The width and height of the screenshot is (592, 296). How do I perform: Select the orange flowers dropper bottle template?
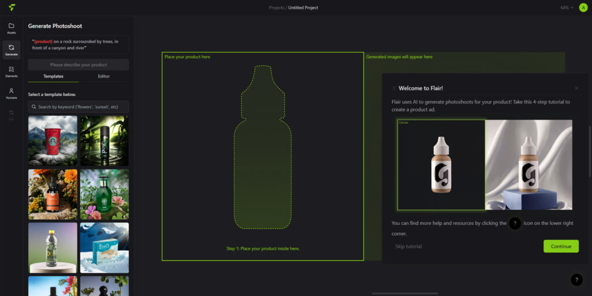tap(53, 194)
